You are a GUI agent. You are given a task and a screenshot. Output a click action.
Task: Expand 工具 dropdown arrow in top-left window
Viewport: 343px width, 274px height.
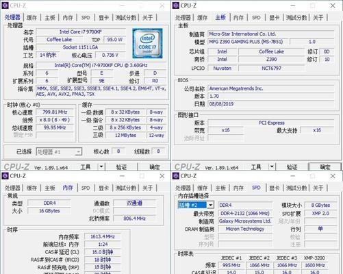coord(101,166)
